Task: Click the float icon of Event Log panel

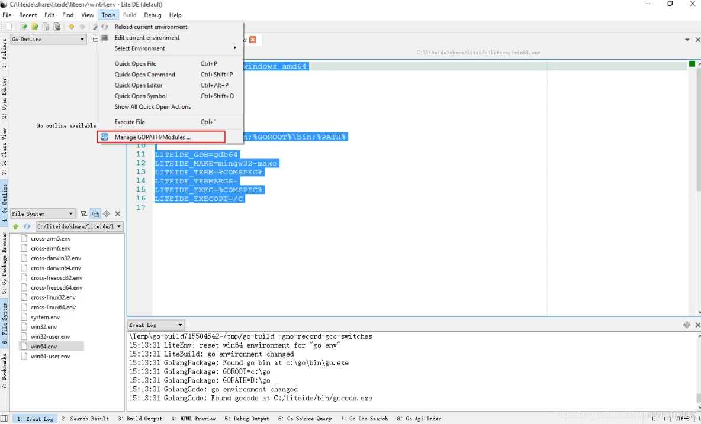Action: [x=687, y=325]
